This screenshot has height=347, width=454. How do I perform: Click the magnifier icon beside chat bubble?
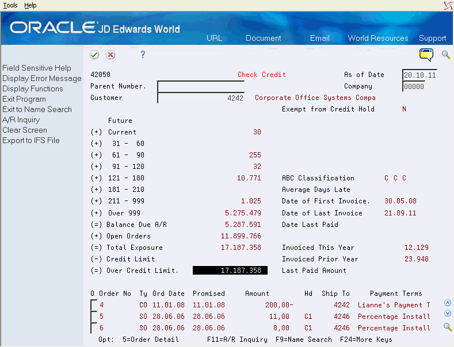point(446,55)
